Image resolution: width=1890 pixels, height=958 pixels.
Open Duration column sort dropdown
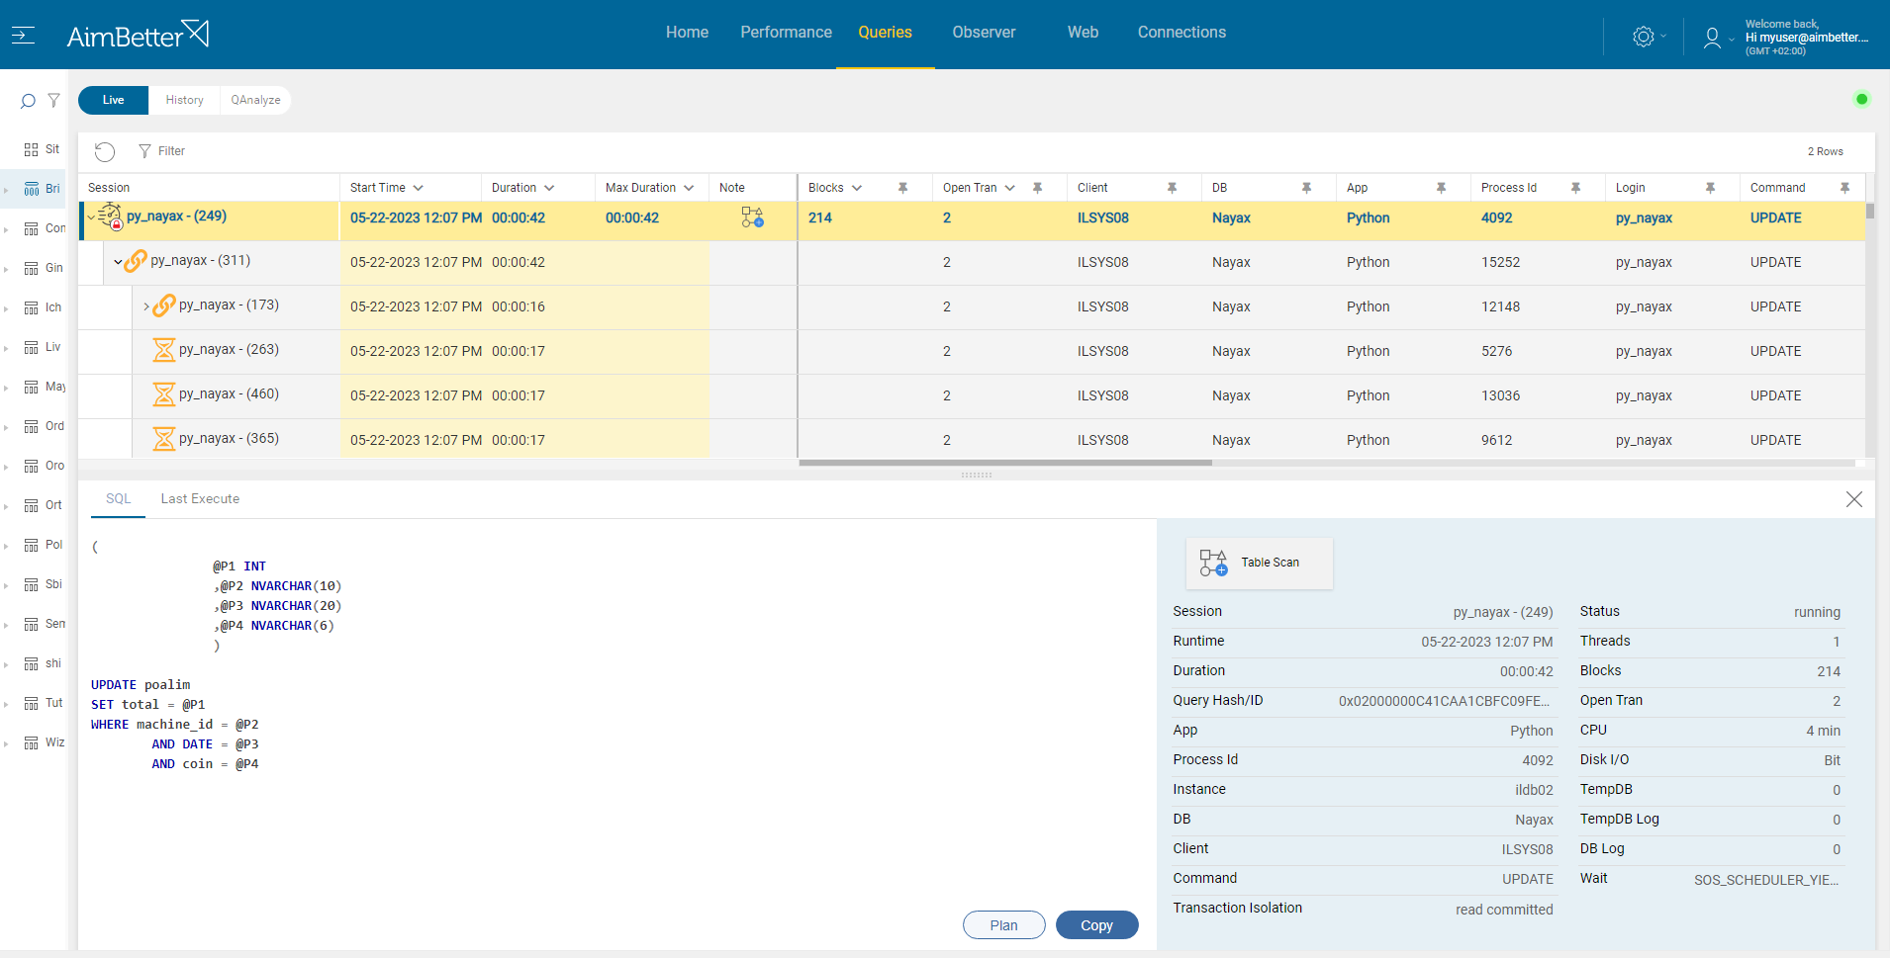[549, 188]
